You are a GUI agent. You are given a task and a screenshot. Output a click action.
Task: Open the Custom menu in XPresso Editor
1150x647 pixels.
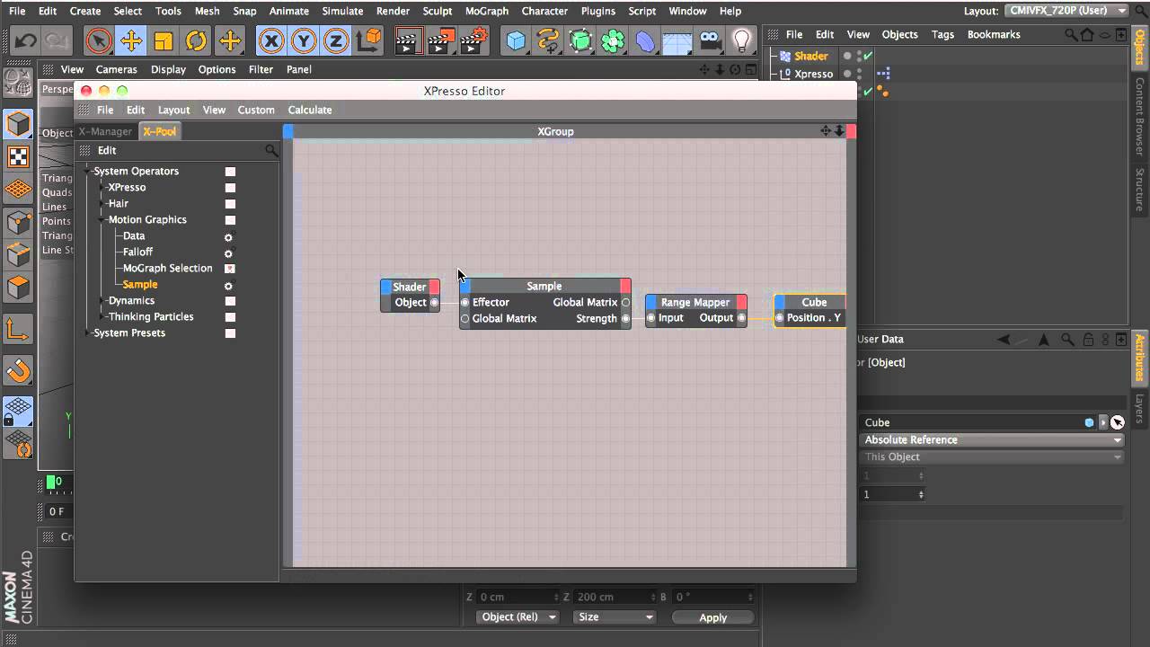point(256,111)
